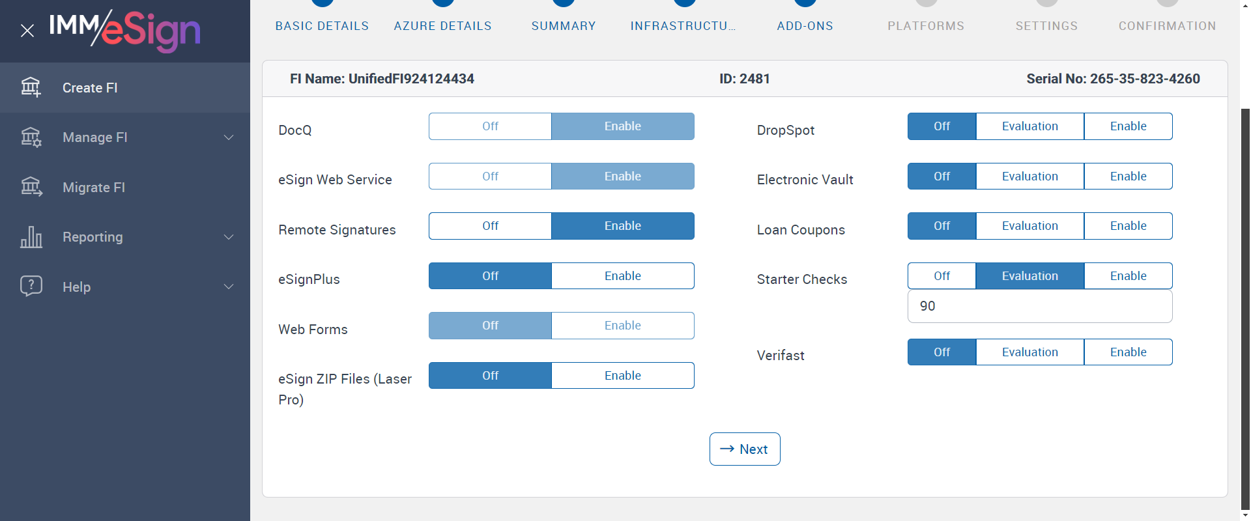Expand the Reporting menu chevron
This screenshot has height=521, width=1251.
pos(229,237)
